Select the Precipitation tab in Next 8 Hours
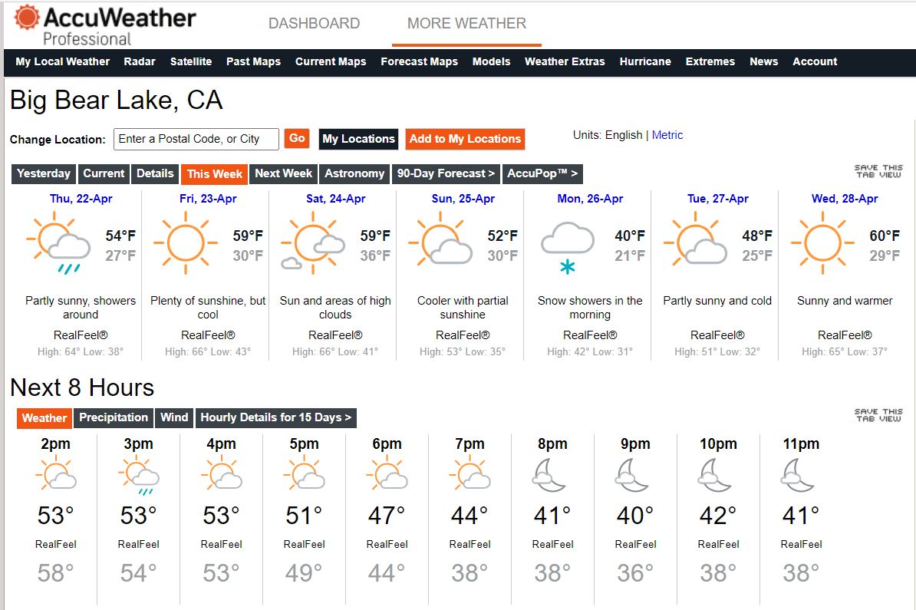 point(114,418)
